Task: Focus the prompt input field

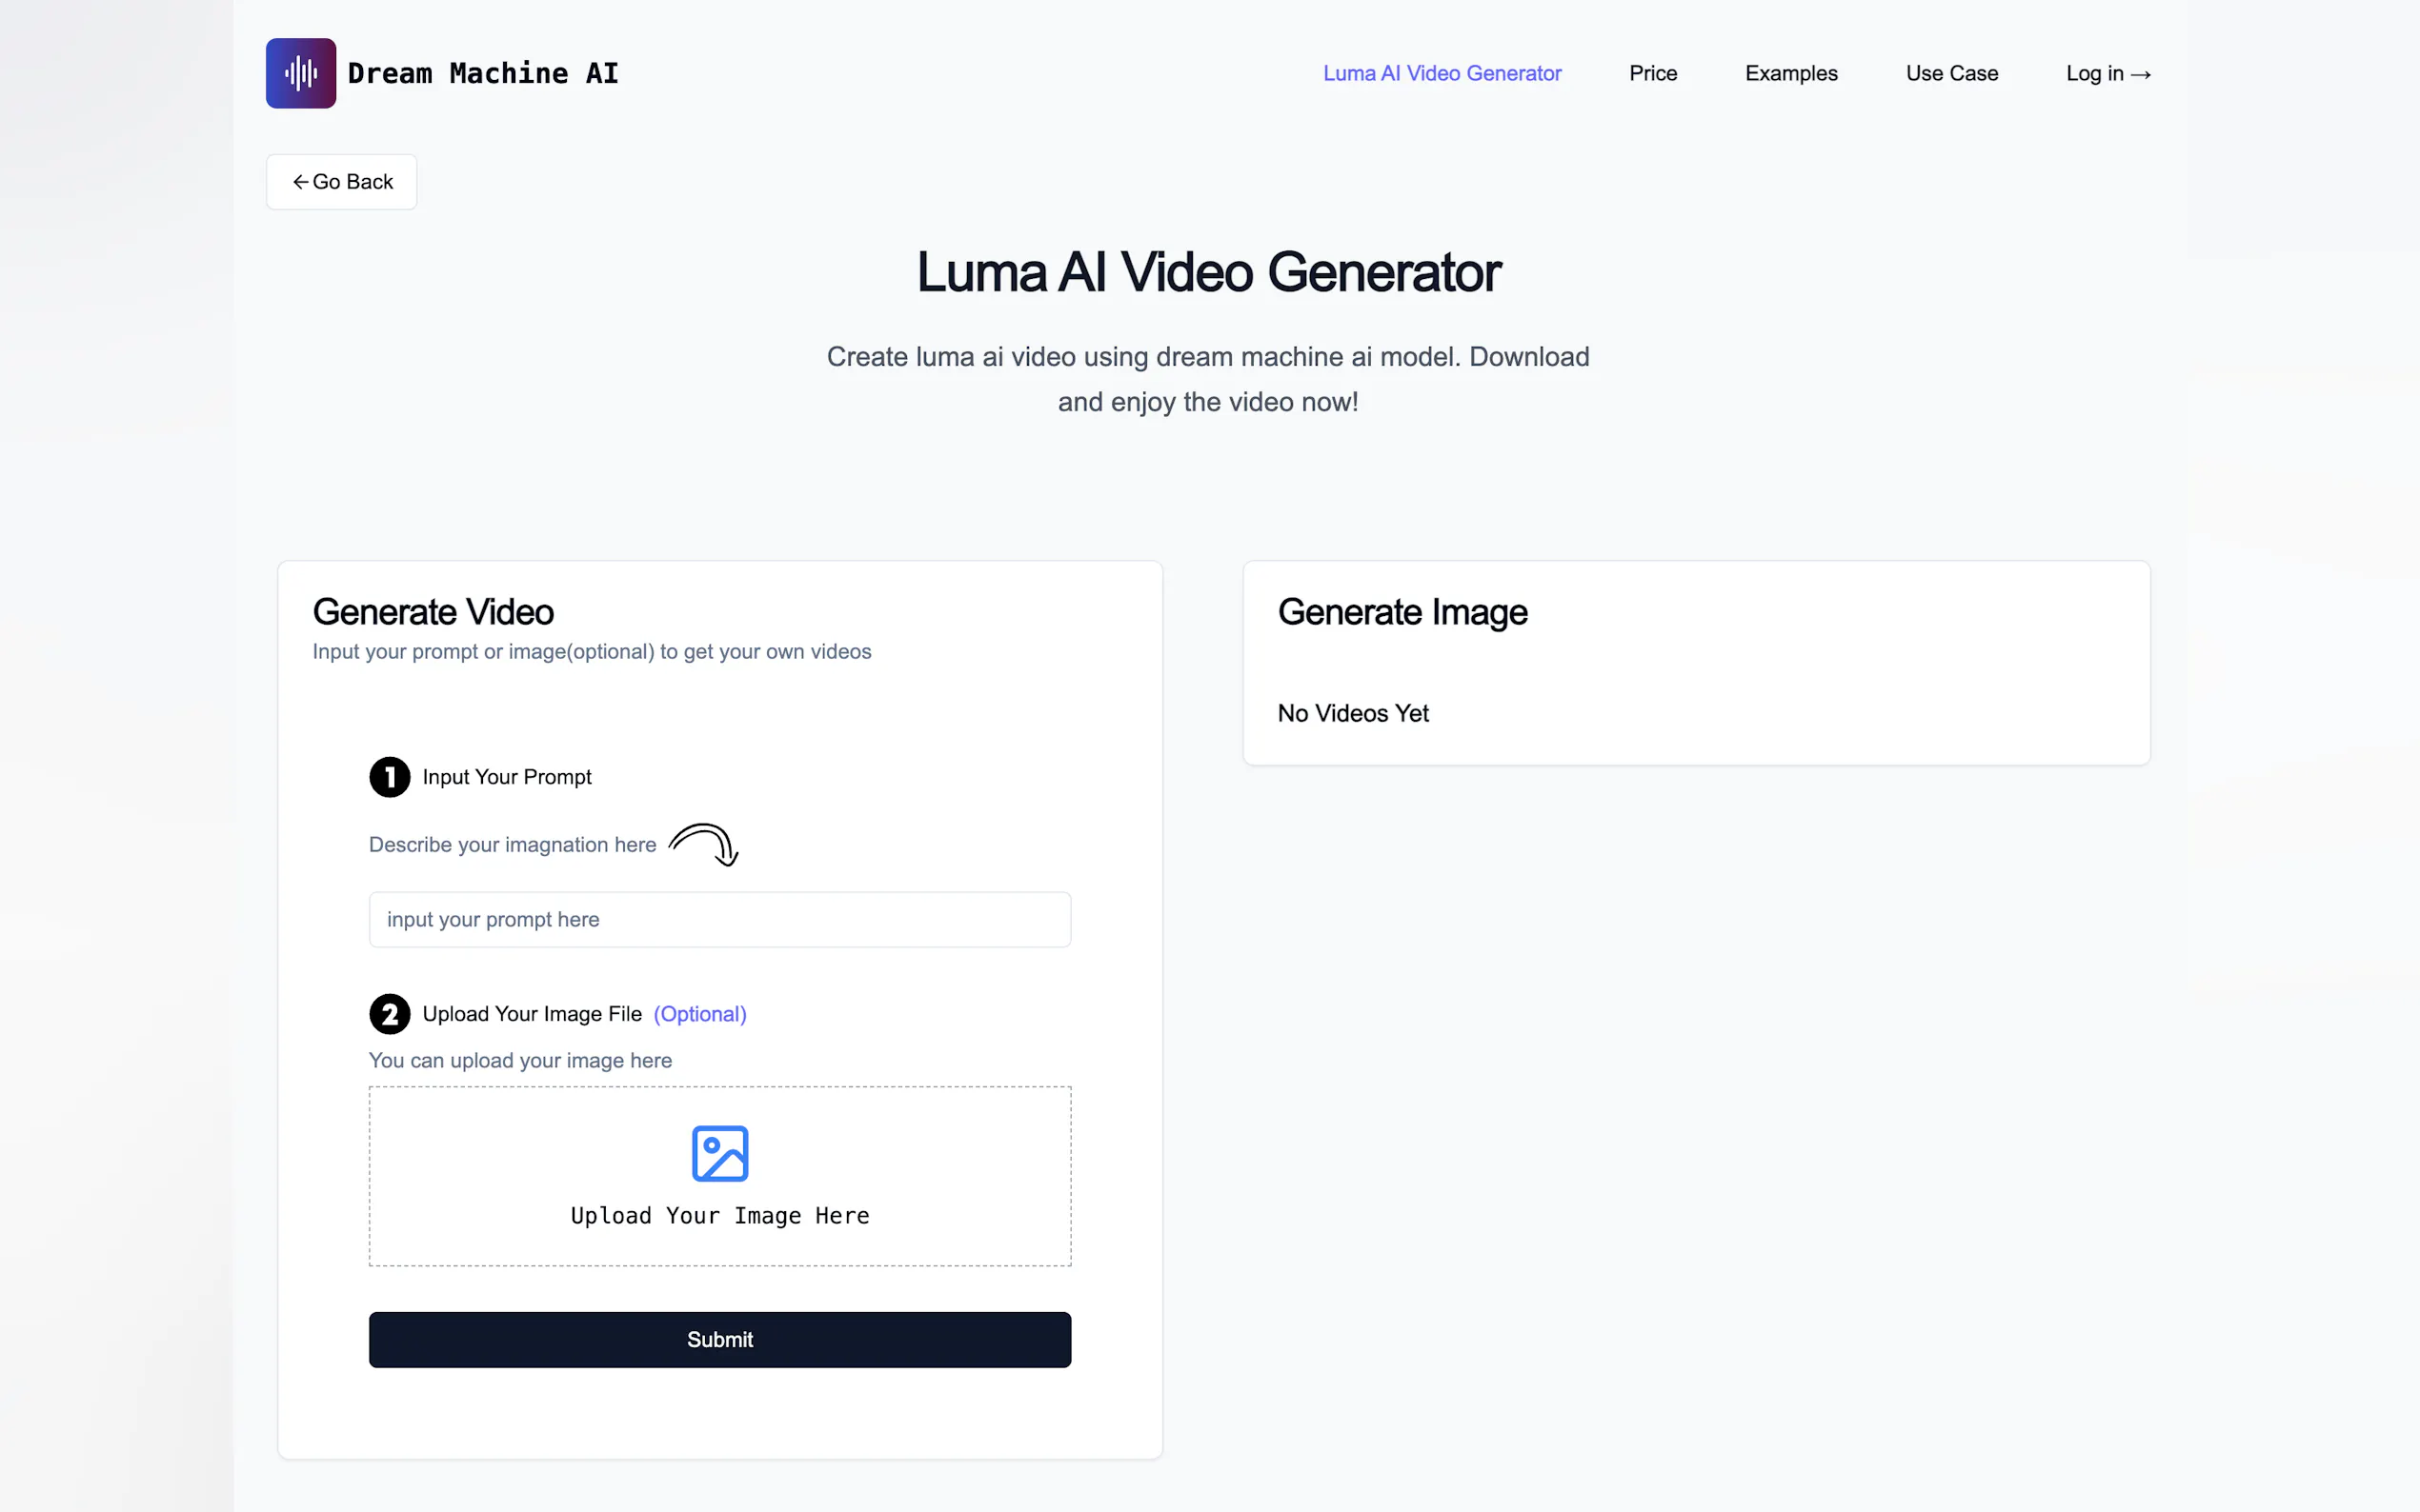Action: (x=719, y=919)
